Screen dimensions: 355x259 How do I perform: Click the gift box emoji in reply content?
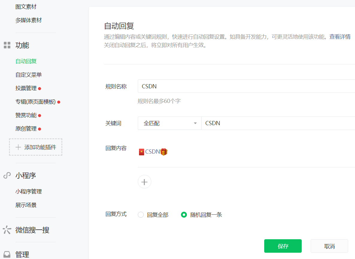(x=164, y=152)
